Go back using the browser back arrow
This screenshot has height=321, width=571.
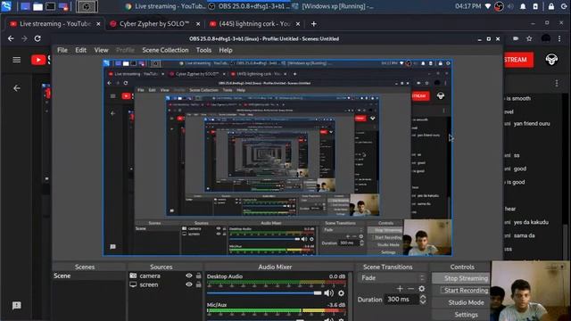11,38
